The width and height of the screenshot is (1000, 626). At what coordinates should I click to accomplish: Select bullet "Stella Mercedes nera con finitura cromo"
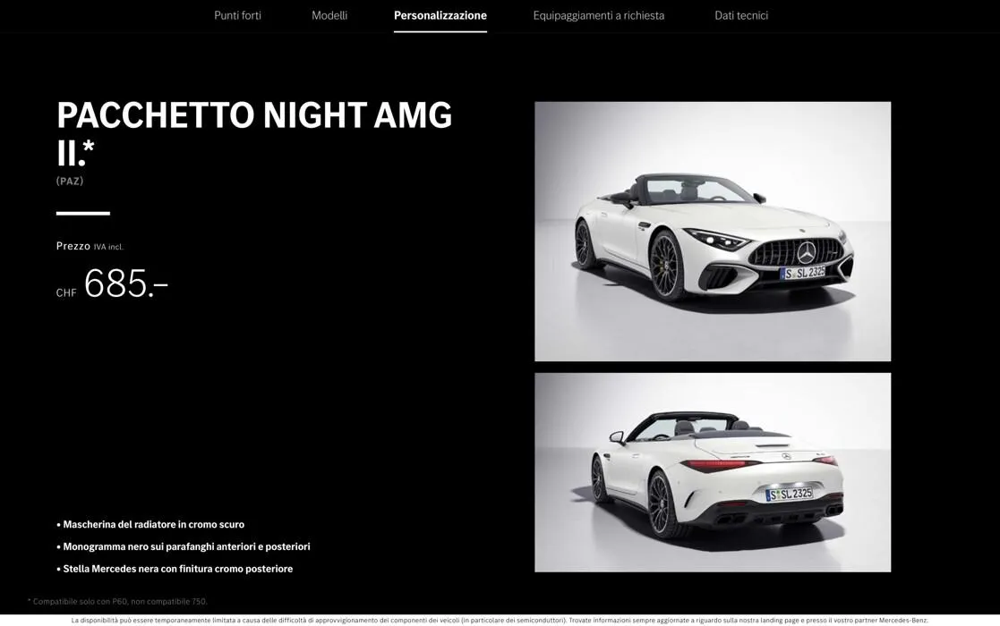[176, 567]
